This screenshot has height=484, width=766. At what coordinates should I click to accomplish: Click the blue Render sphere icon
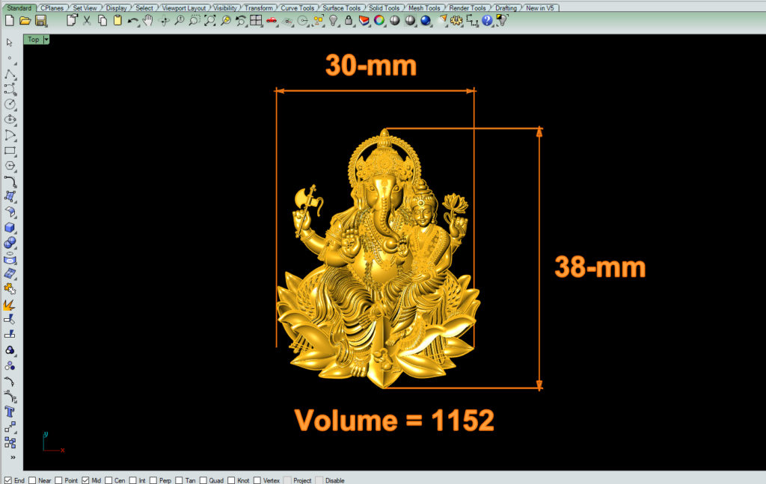click(x=426, y=20)
